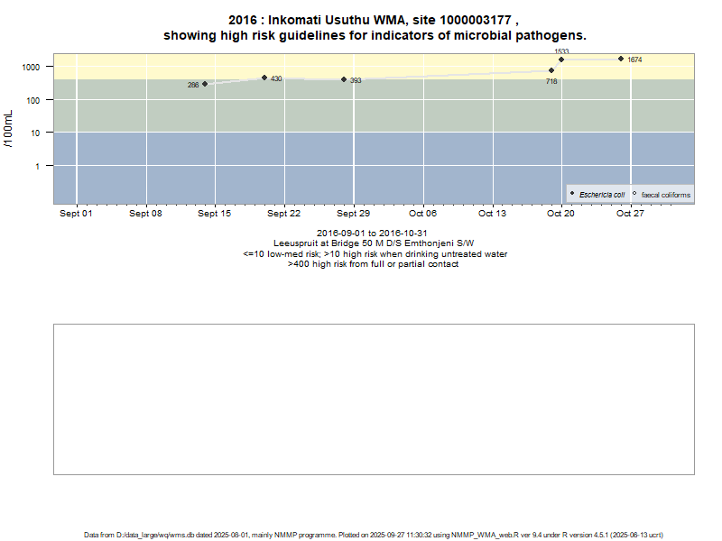
Task: Click the chart title mentioning Inkomati Usuthu WMA
Action: 374,28
